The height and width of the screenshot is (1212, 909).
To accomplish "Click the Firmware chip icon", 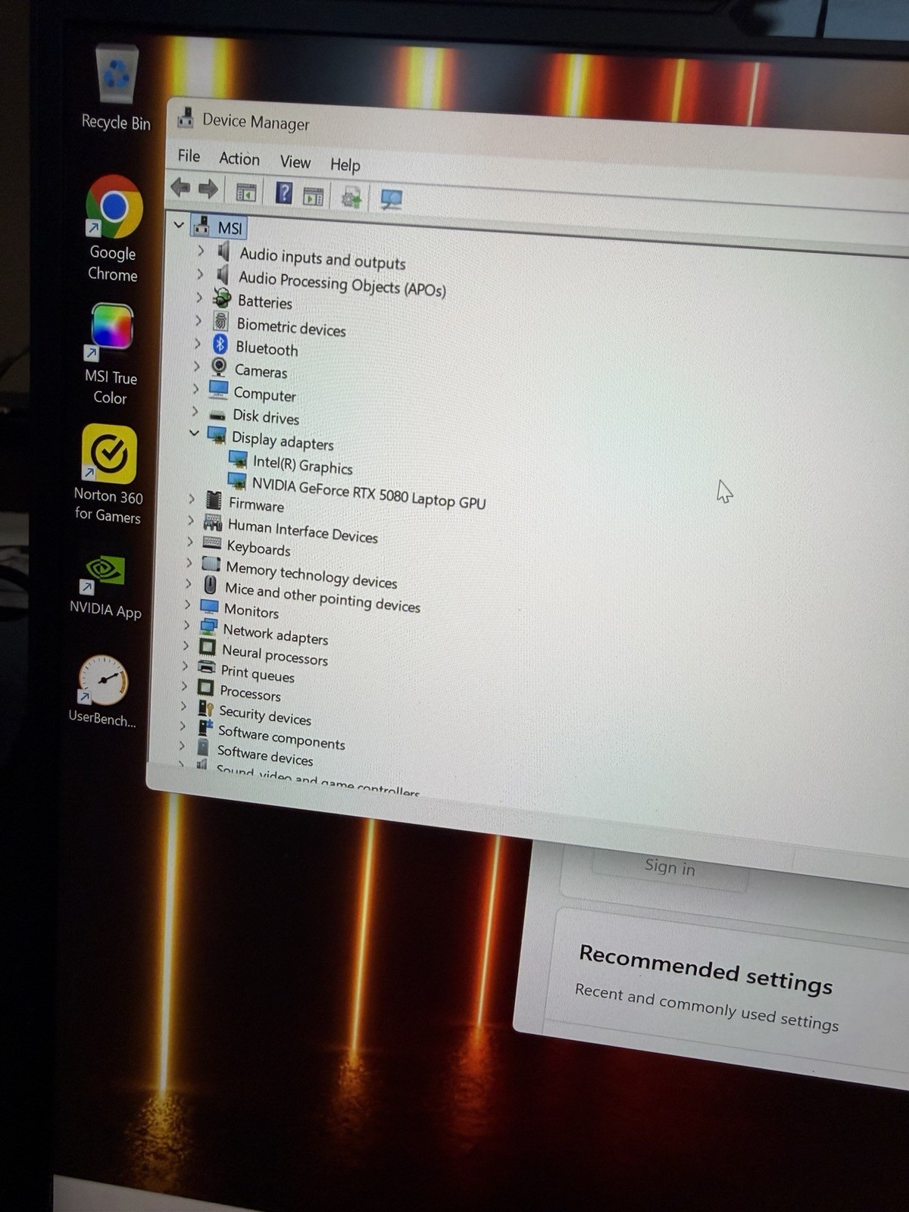I will click(x=214, y=501).
